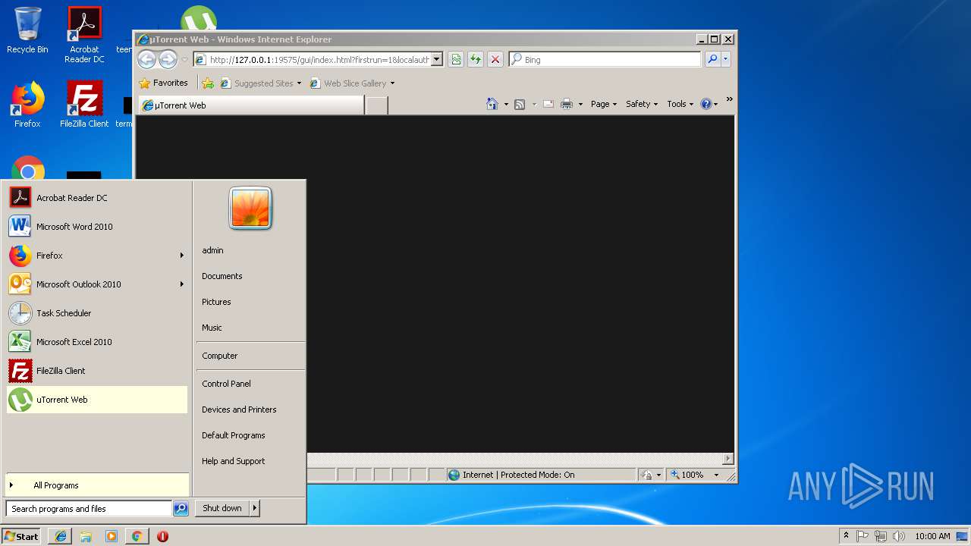Screen dimensions: 971x546
Task: Click the Read Mail icon
Action: pos(548,104)
